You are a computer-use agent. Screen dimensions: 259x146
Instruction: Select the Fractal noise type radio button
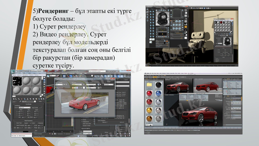30,123
